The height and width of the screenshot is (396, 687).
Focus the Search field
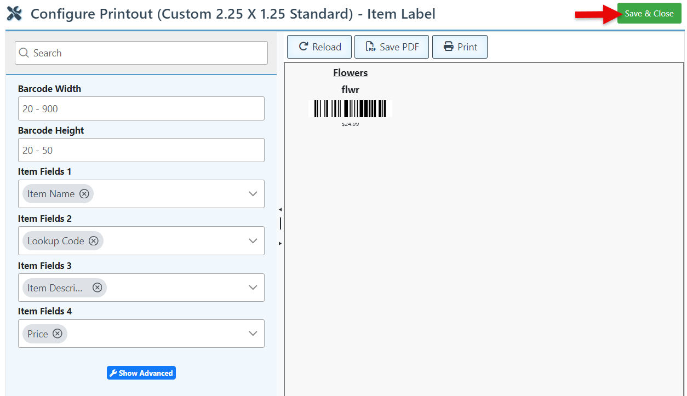point(141,53)
